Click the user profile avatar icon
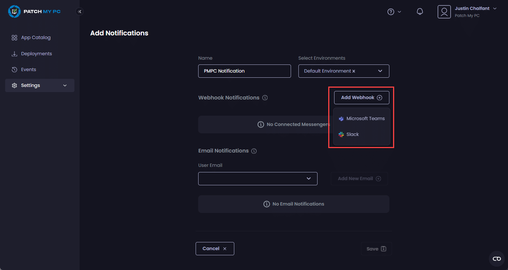This screenshot has height=270, width=508. [444, 12]
